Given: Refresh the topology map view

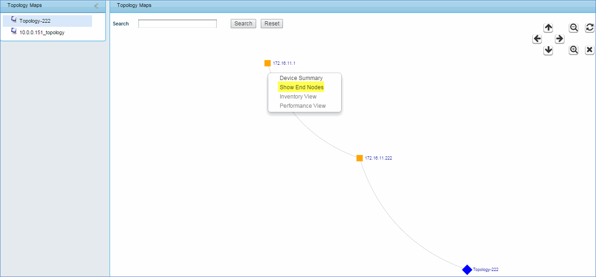Looking at the screenshot, I should click(590, 28).
